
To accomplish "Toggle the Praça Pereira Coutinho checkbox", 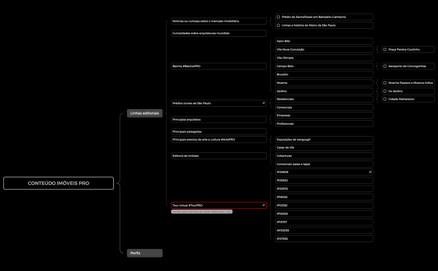I will pos(385,50).
